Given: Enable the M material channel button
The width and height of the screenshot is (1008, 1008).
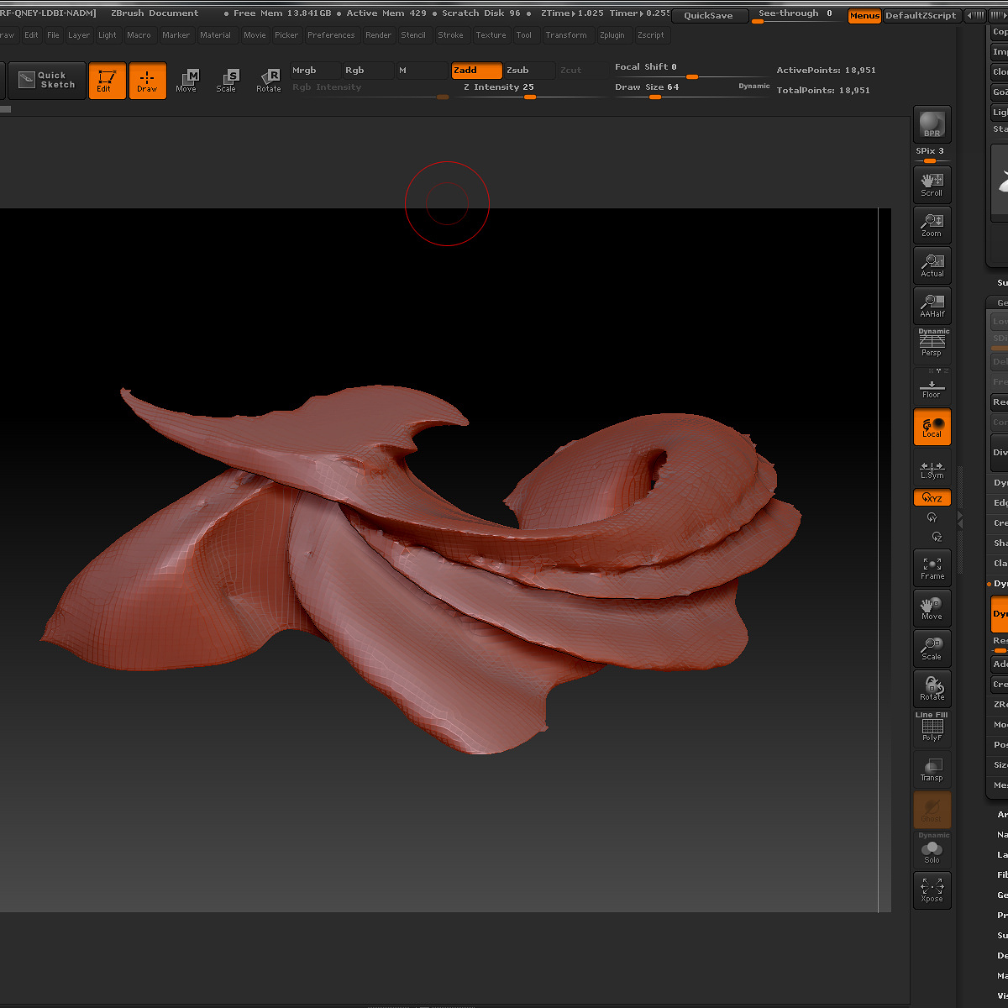Looking at the screenshot, I should click(422, 71).
